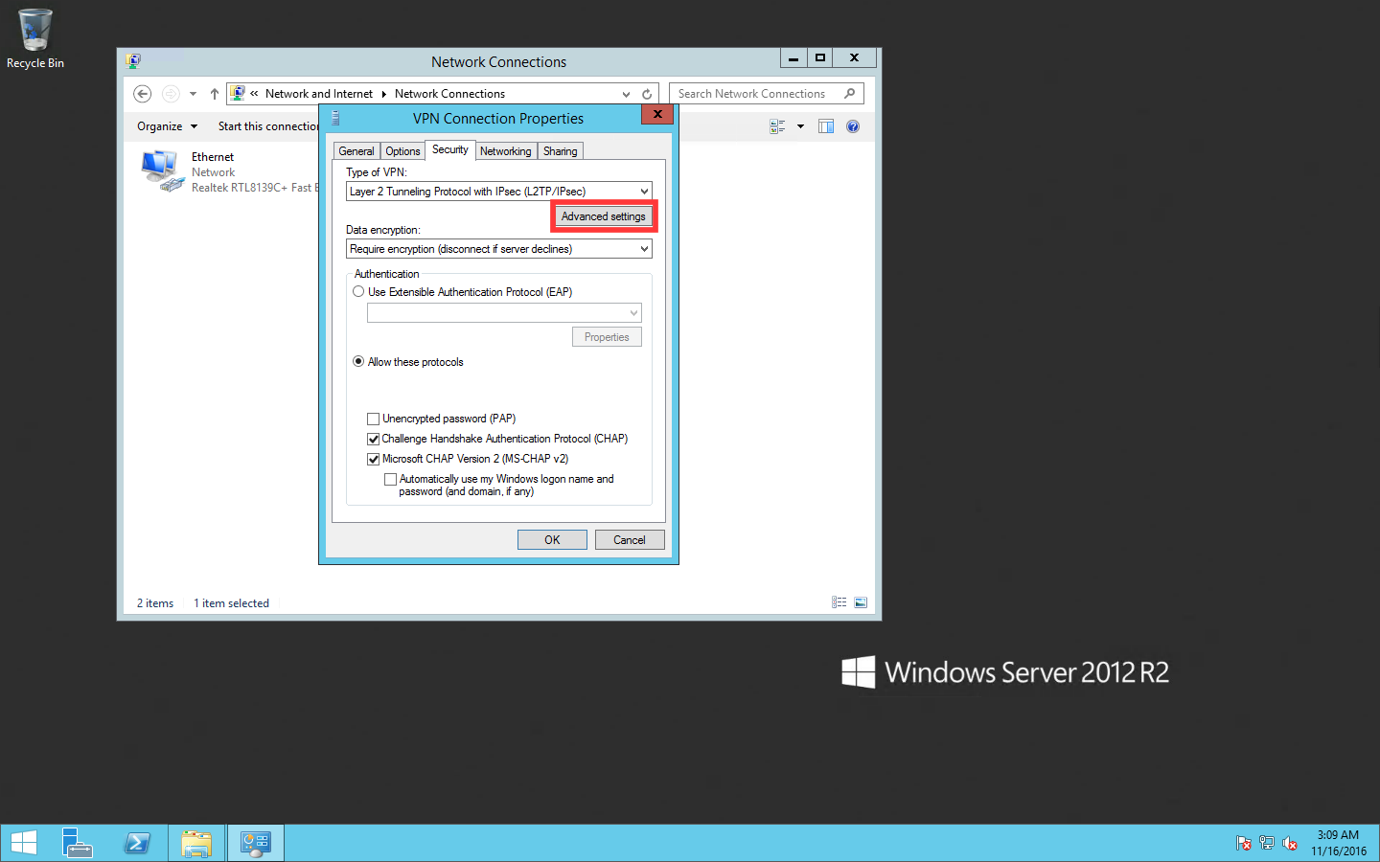Select the Security tab
Image resolution: width=1380 pixels, height=862 pixels.
tap(450, 149)
